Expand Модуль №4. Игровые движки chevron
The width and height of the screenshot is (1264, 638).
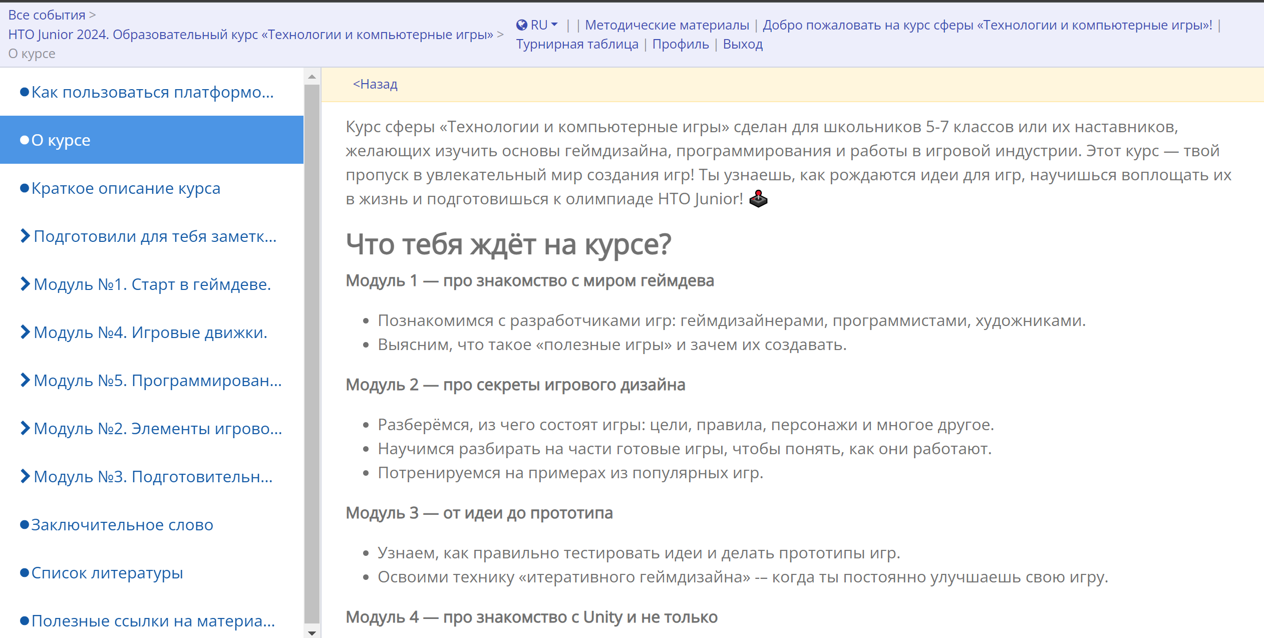click(25, 332)
